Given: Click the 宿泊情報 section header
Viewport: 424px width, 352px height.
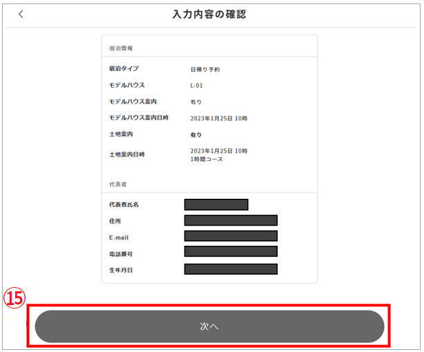Looking at the screenshot, I should pos(121,48).
